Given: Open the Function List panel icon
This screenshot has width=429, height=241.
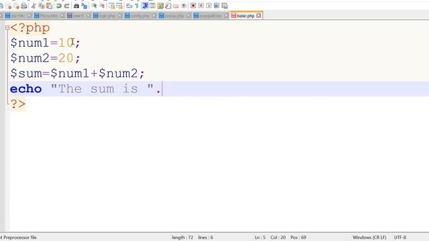Looking at the screenshot, I should coord(168,6).
